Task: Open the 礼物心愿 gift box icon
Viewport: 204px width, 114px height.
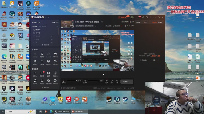Action: (55, 54)
